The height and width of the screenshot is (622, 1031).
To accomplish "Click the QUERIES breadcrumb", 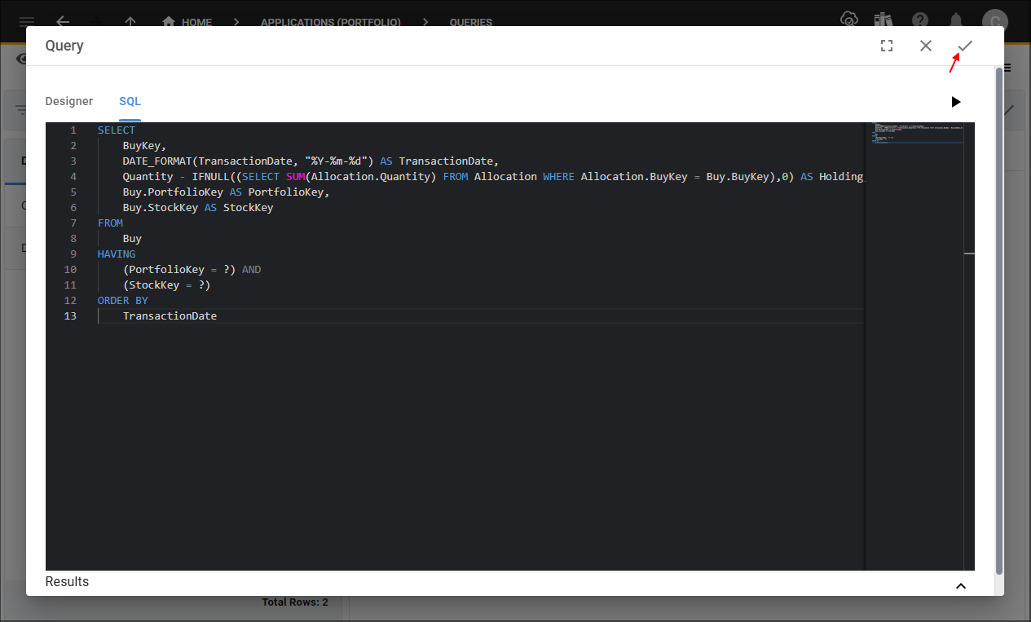I will point(470,22).
